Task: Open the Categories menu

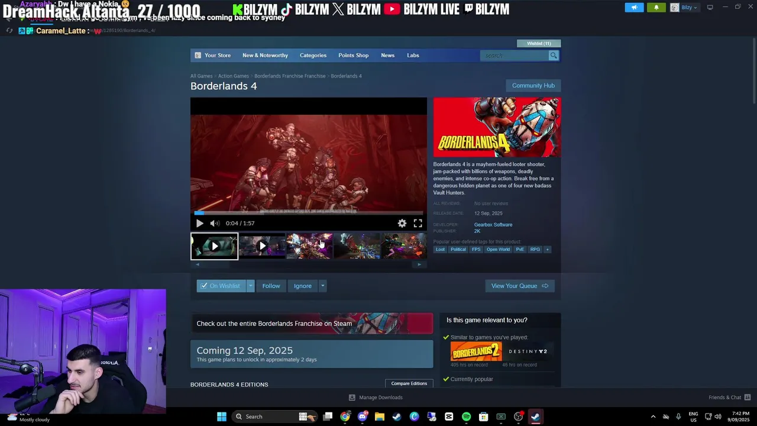Action: (313, 55)
